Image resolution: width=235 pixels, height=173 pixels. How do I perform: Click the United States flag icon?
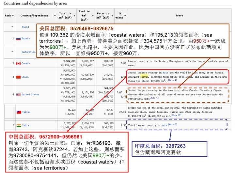click(x=18, y=95)
